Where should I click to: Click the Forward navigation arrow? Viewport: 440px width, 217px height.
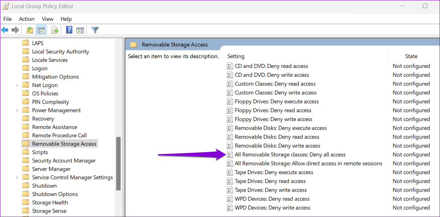pos(14,30)
